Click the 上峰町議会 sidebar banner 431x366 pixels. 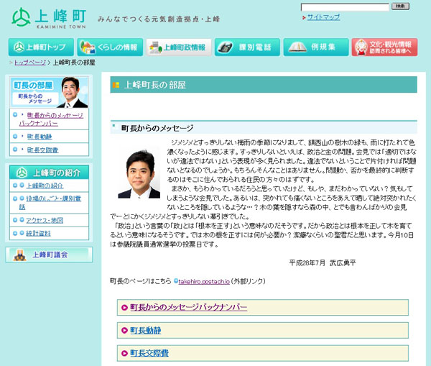[49, 255]
